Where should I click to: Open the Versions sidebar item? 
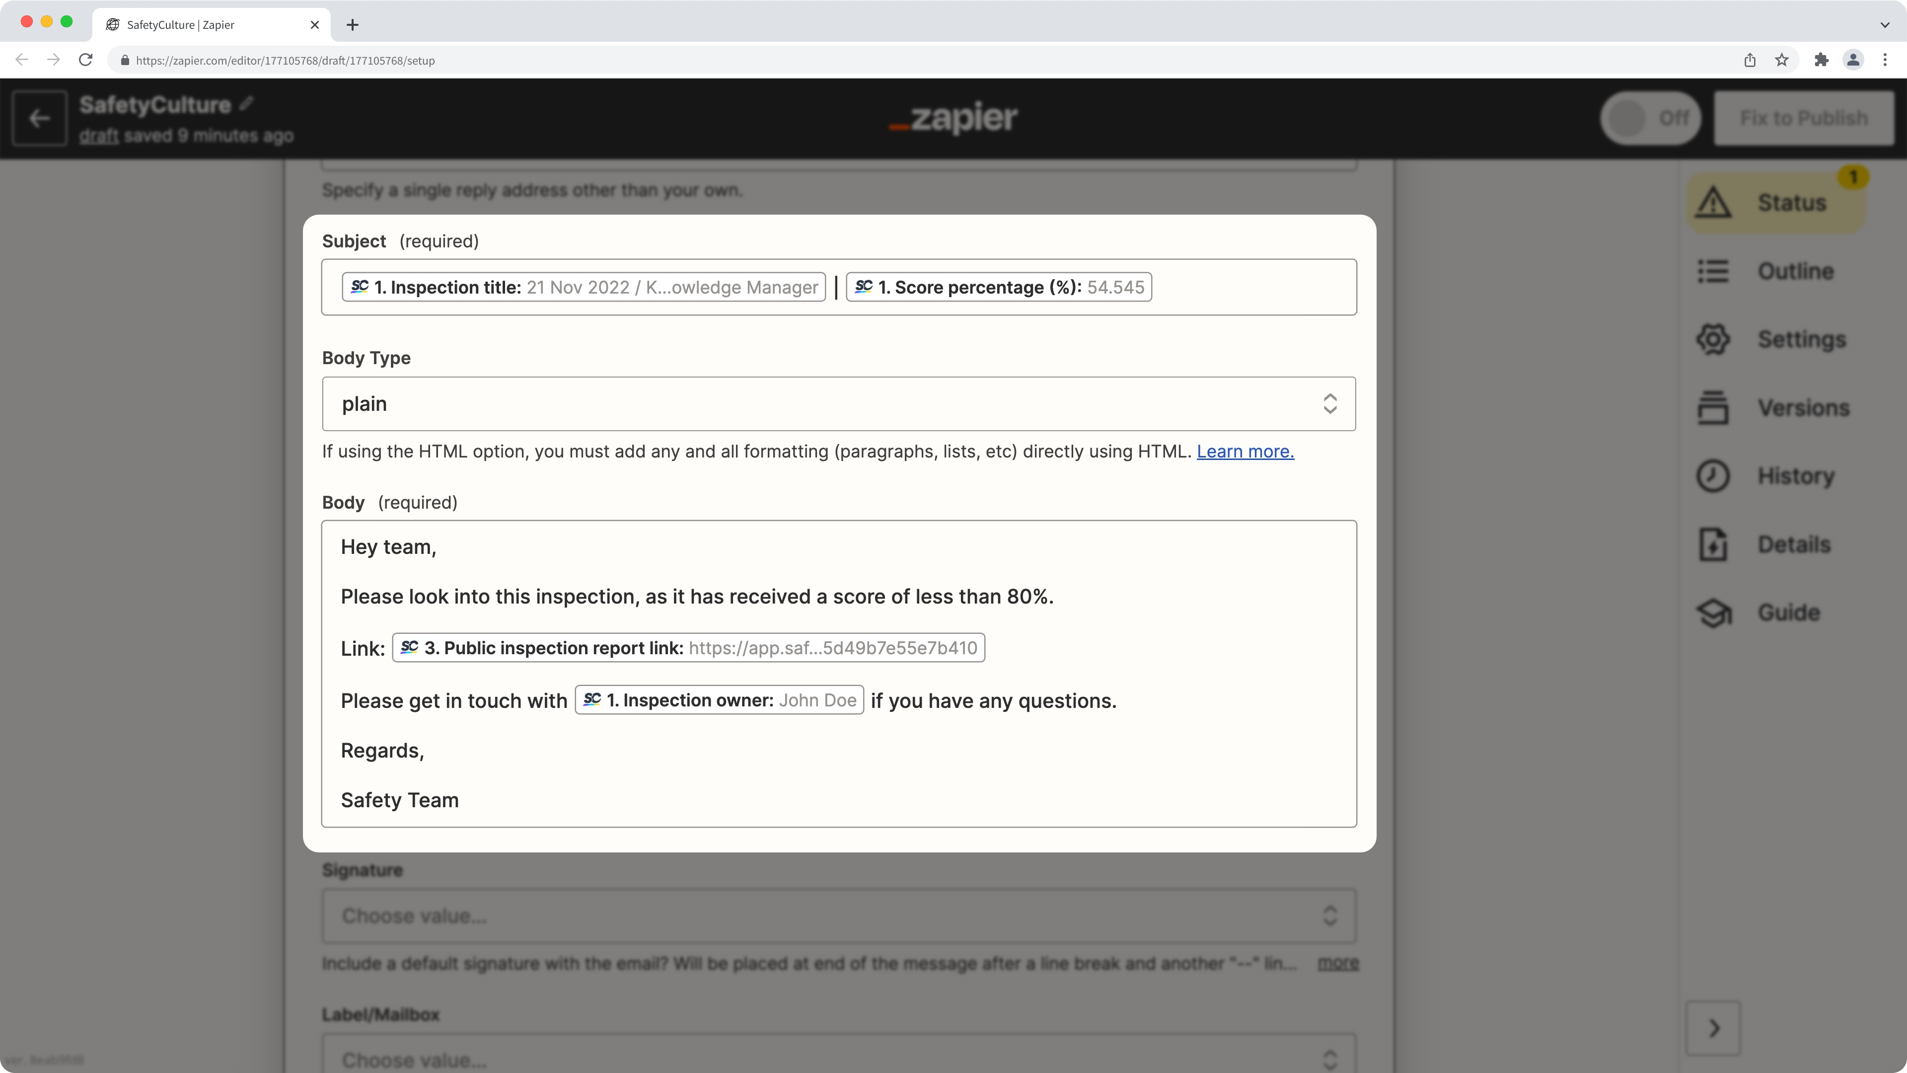pos(1773,407)
